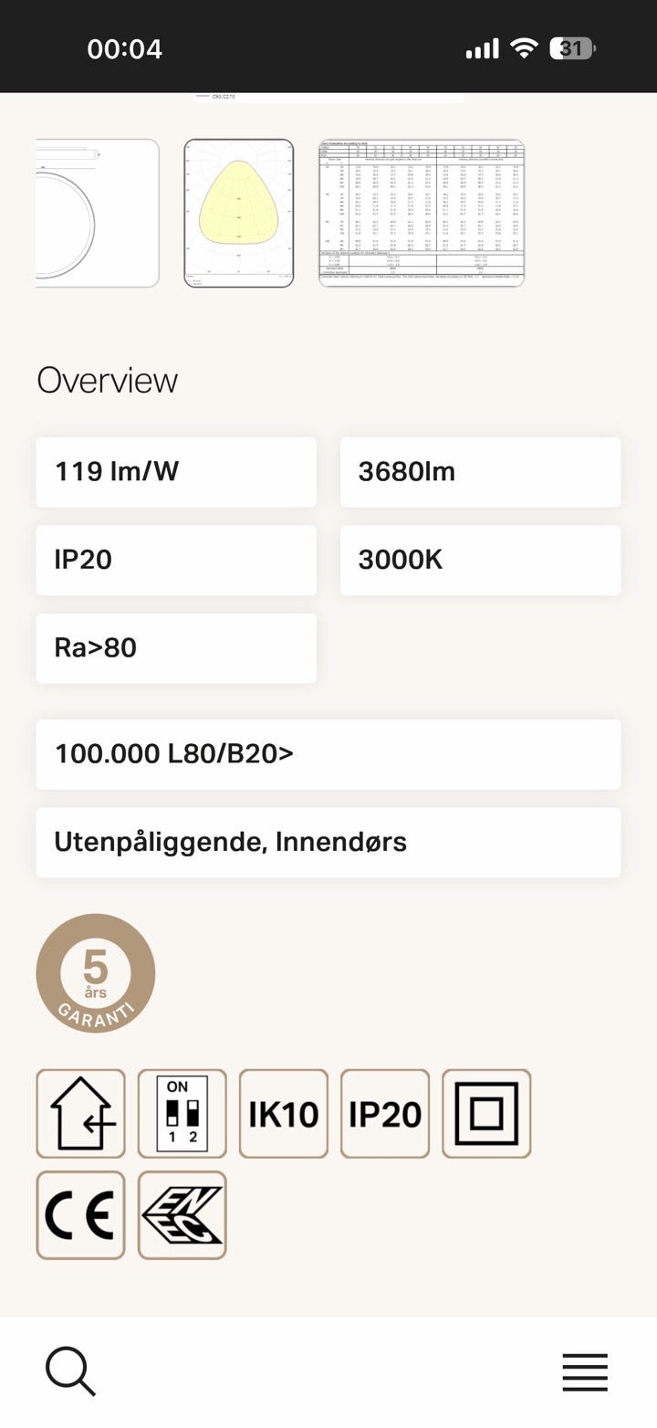The image size is (657, 1428).
Task: Tap the CE mark icon
Action: (81, 1215)
